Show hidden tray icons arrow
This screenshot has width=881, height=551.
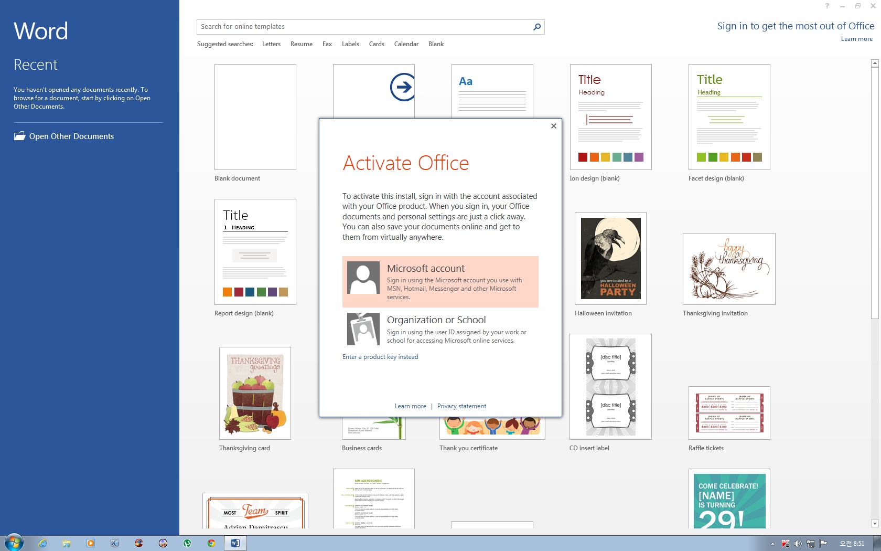[772, 544]
